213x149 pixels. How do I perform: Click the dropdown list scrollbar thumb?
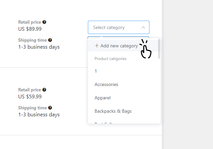[x=159, y=49]
